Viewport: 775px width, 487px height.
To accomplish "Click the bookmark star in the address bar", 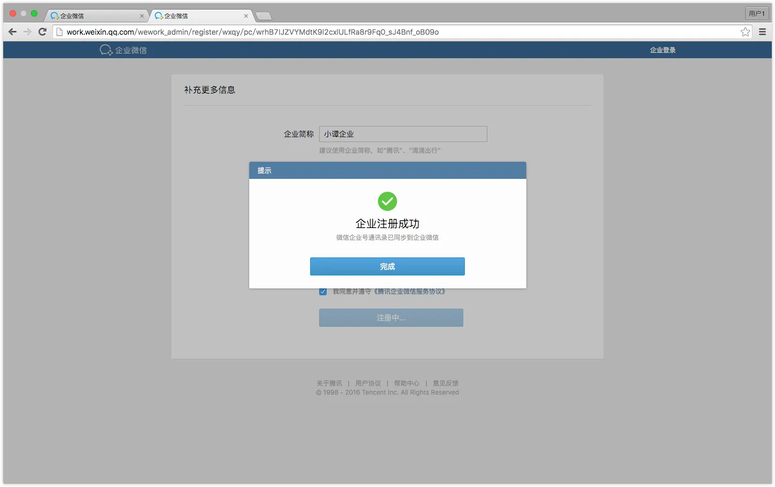I will click(745, 32).
